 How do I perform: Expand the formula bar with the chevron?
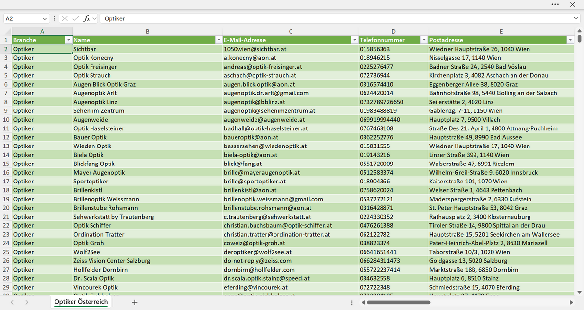576,18
